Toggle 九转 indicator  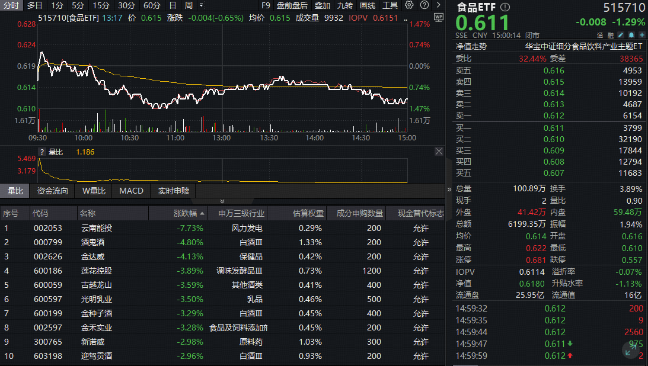click(345, 5)
